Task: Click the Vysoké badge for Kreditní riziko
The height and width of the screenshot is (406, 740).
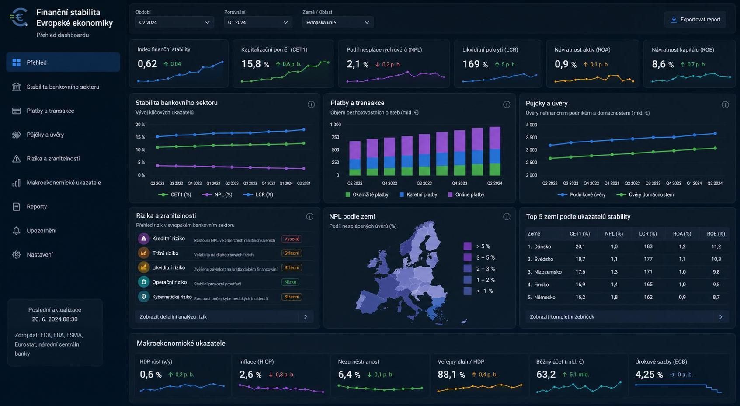Action: 292,239
